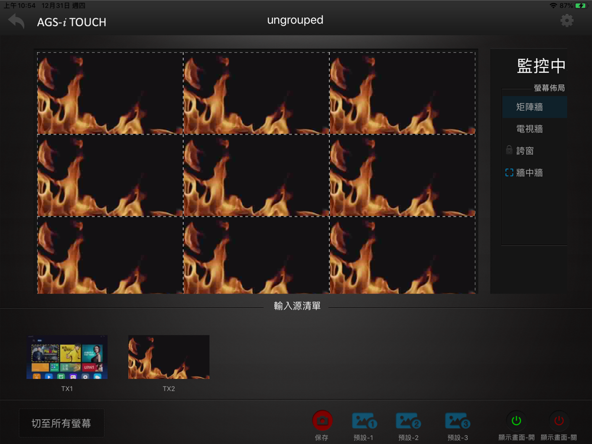The height and width of the screenshot is (444, 592).
Task: Click the 保存 label
Action: 321,437
